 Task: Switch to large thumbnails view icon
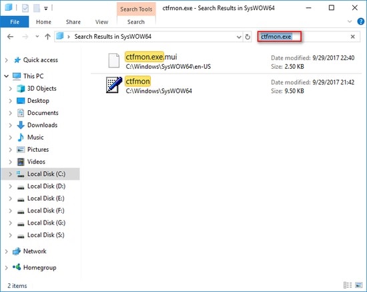click(x=358, y=285)
